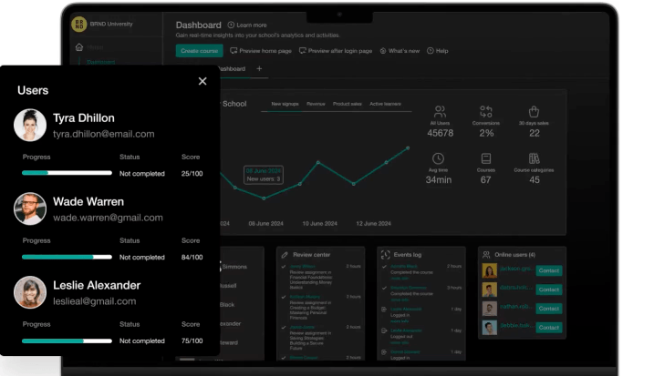Image resolution: width=654 pixels, height=376 pixels.
Task: Click the Course categories icon
Action: pos(535,158)
